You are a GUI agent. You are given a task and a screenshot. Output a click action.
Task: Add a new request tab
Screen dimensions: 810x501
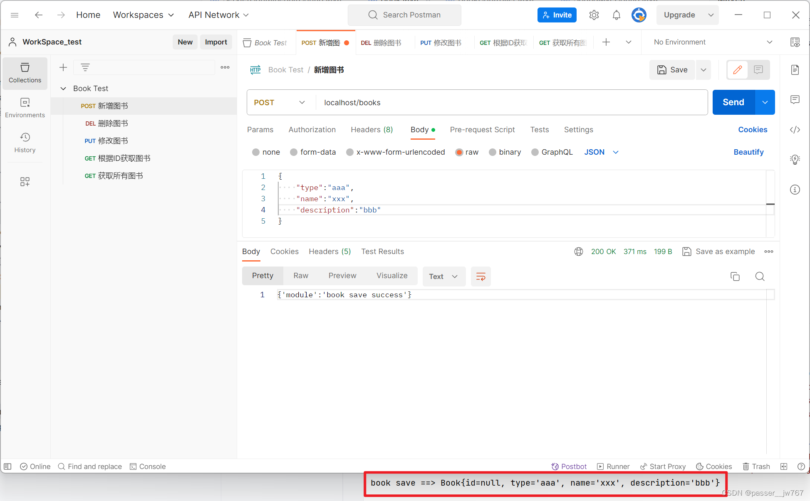tap(606, 42)
